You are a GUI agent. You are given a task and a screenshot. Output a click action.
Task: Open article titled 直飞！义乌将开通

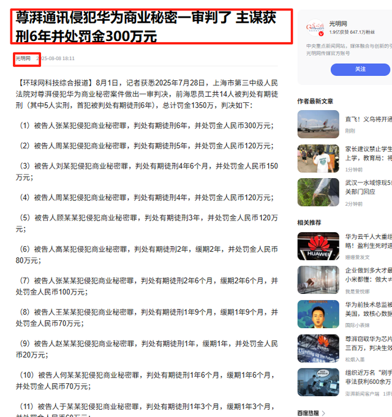pos(368,119)
